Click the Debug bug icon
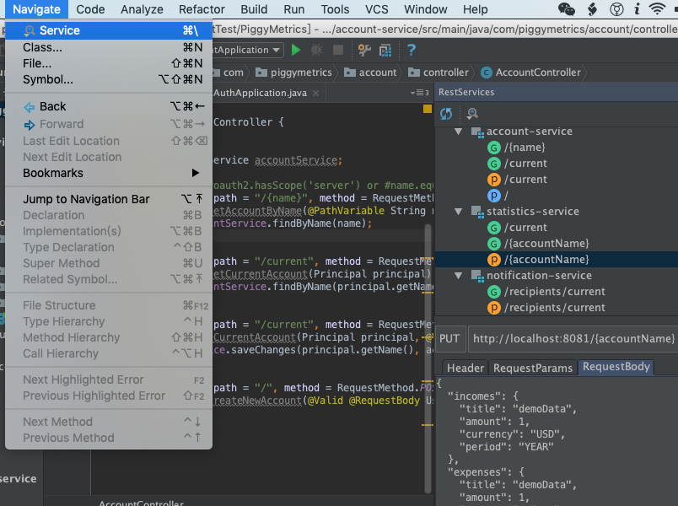Image resolution: width=678 pixels, height=506 pixels. (x=317, y=50)
